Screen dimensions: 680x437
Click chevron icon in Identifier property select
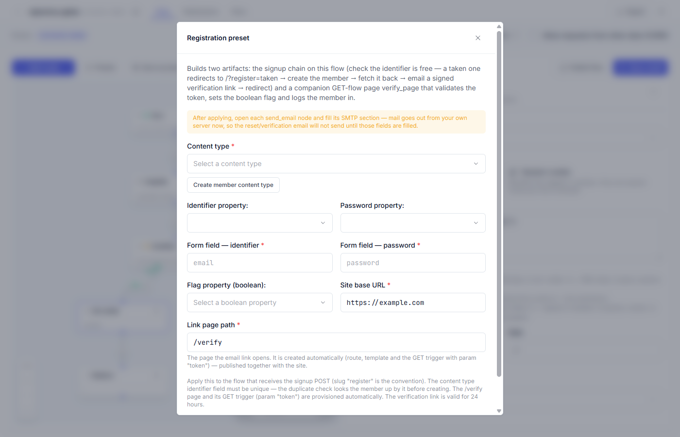pos(323,223)
